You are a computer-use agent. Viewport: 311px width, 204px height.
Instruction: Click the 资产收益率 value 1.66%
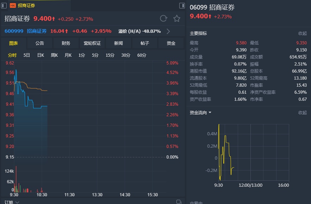point(240,99)
